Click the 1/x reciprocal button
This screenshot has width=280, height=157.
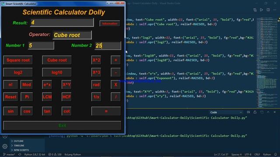pos(96,97)
